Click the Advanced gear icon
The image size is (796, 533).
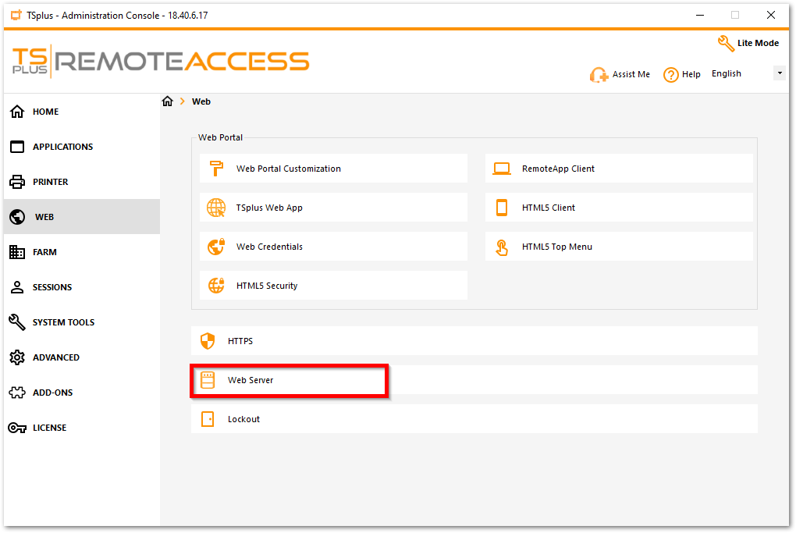point(17,357)
